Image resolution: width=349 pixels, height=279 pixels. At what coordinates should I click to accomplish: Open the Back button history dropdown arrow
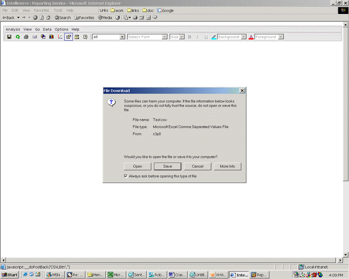(18, 17)
